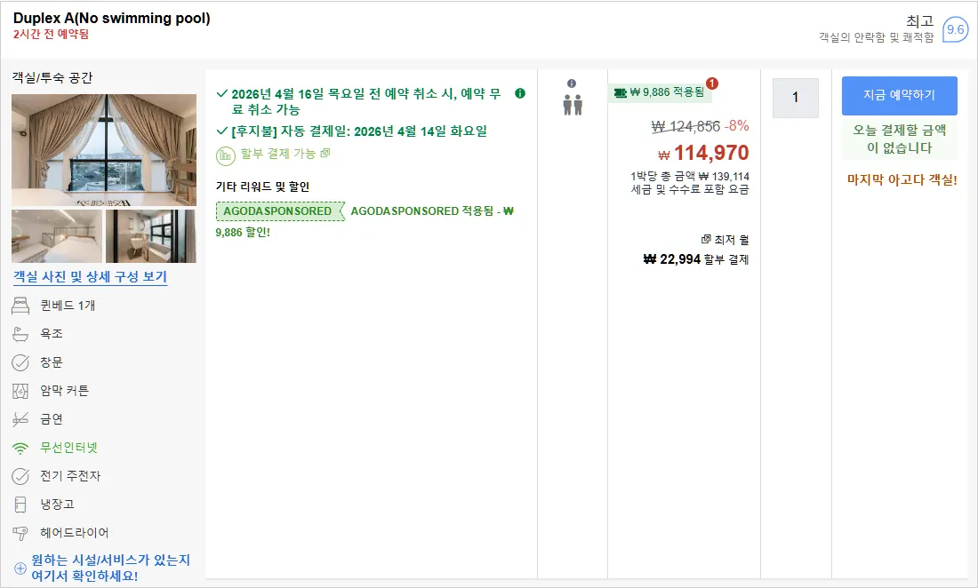
Task: Click the occupancy info icon above guests
Action: tap(572, 83)
